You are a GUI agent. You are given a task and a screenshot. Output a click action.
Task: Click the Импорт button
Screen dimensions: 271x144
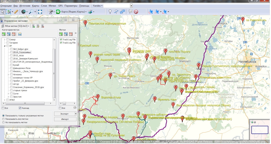65,119
